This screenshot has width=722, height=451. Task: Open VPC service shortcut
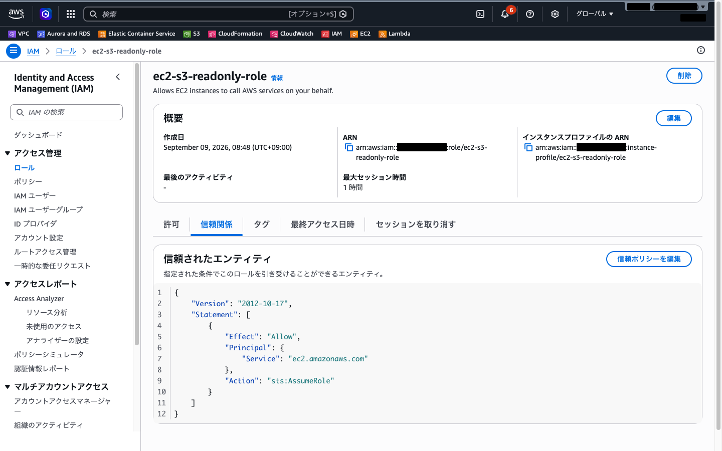(x=19, y=34)
